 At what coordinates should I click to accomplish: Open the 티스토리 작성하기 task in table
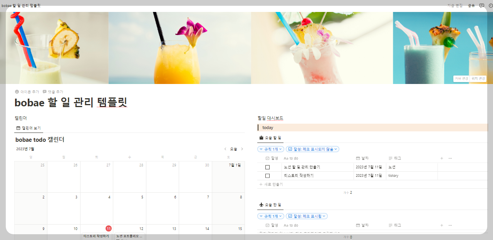click(x=298, y=176)
